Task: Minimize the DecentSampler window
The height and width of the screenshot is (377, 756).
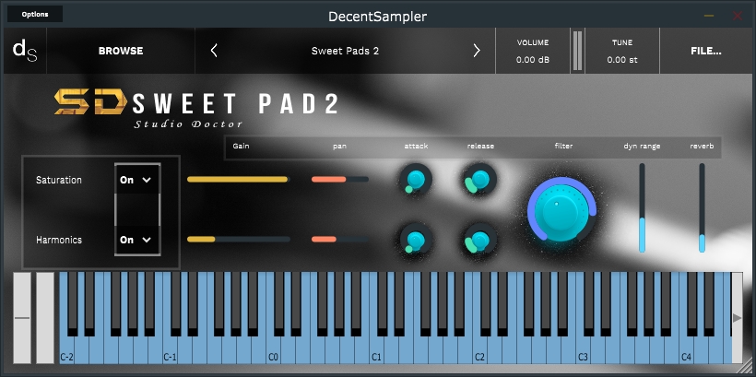Action: click(709, 16)
